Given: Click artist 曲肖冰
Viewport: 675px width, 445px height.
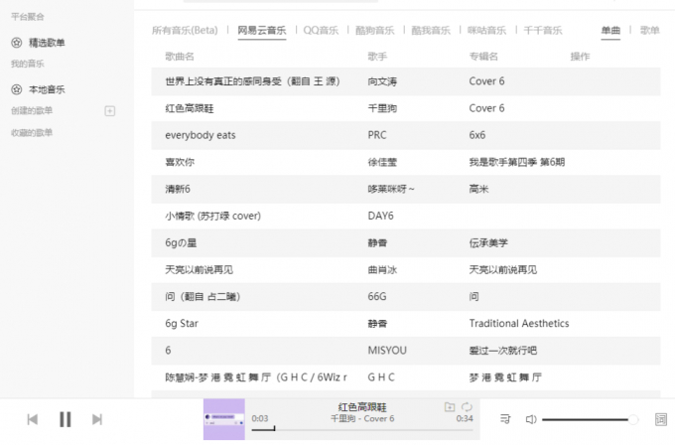Looking at the screenshot, I should [x=382, y=269].
